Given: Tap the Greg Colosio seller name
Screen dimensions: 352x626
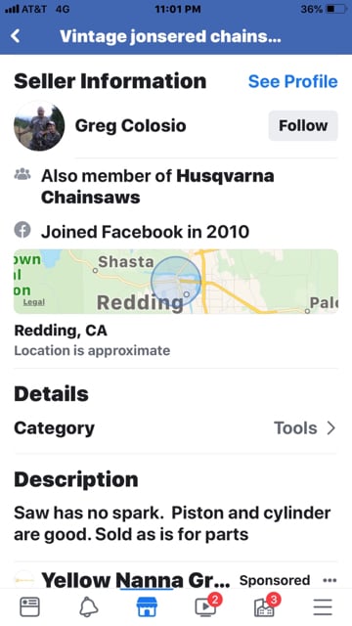Looking at the screenshot, I should [130, 126].
